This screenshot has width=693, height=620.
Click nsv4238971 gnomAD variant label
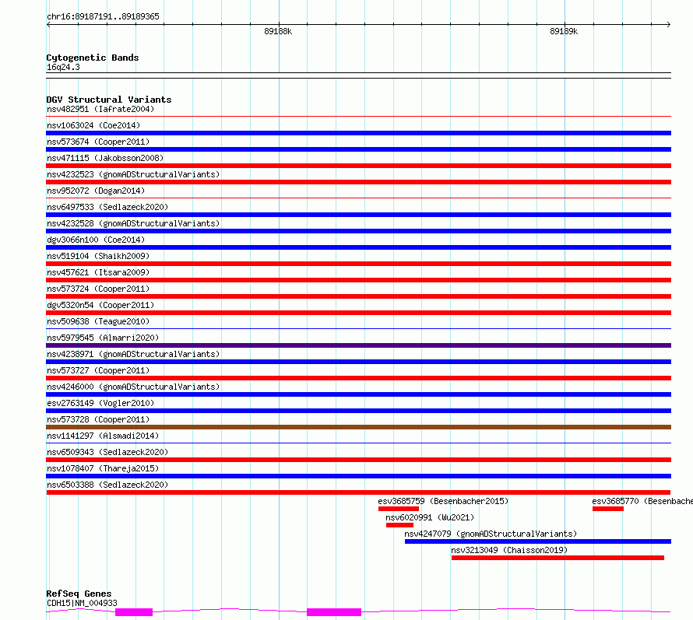133,354
